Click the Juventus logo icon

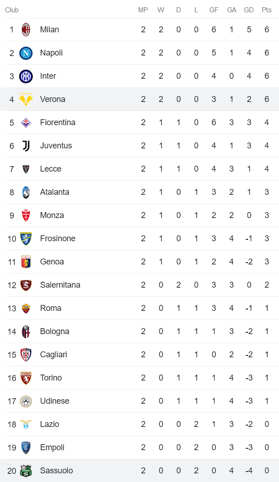[x=26, y=146]
